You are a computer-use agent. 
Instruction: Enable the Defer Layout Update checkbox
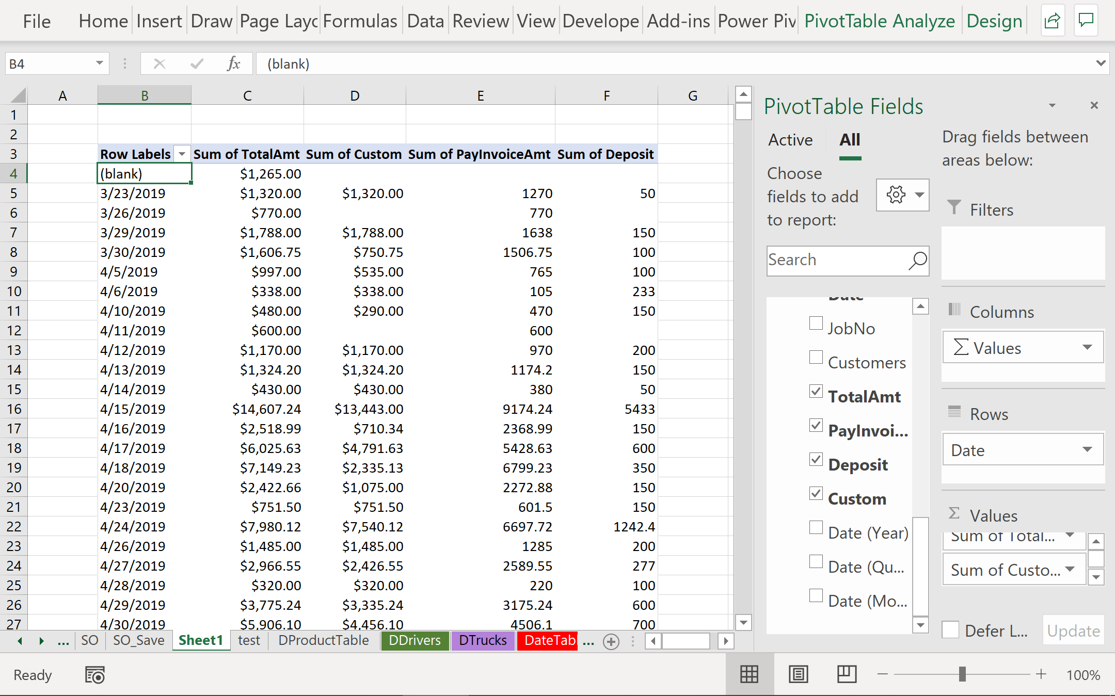(x=950, y=630)
